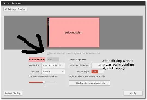Click the General options heading
The image size is (147, 100).
point(77,60)
